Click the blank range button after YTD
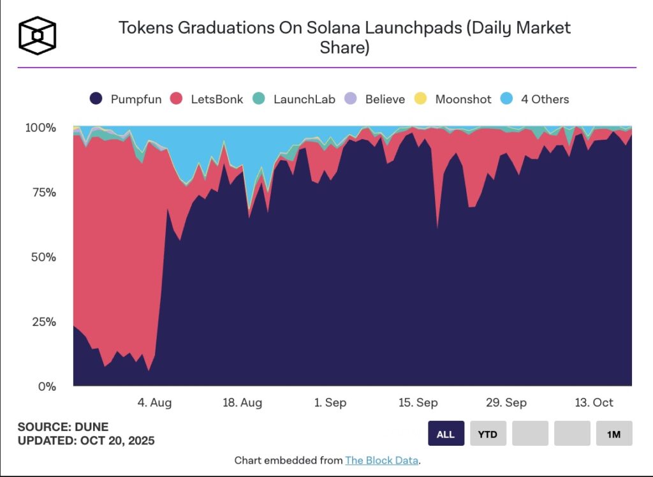The image size is (653, 477). click(x=530, y=434)
